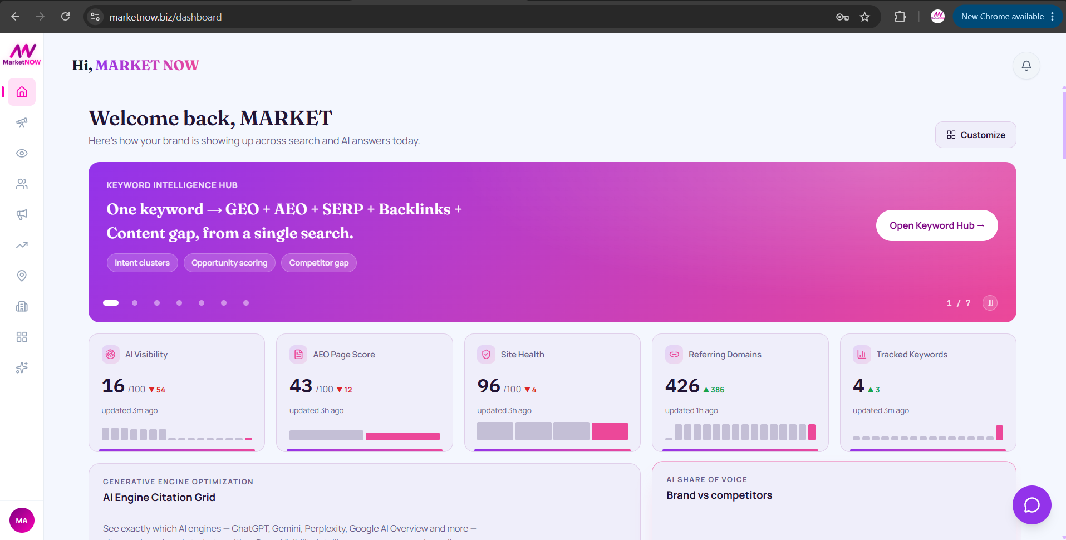Image resolution: width=1066 pixels, height=540 pixels.
Task: Go to last carousel slide dot
Action: pyautogui.click(x=246, y=303)
